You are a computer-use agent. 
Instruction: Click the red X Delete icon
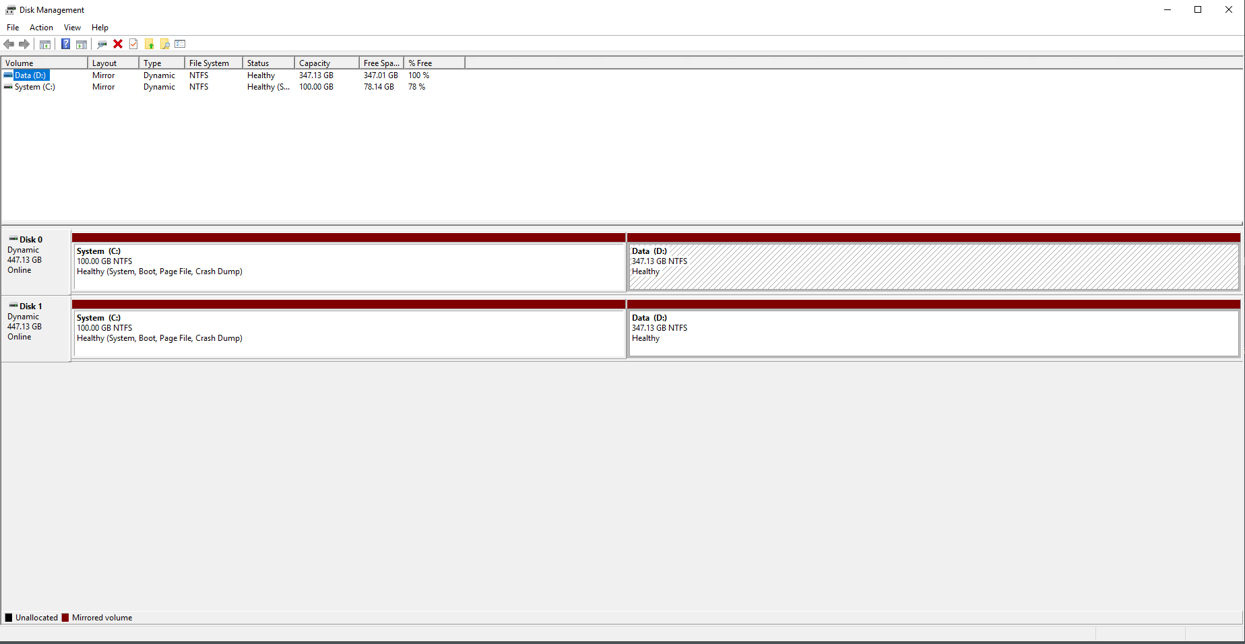click(x=118, y=44)
